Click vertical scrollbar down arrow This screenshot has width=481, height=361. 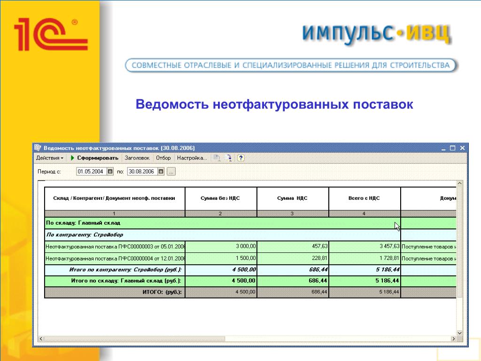[459, 333]
